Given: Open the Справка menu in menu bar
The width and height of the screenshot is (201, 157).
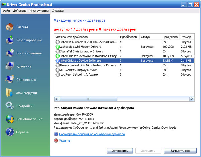Looking at the screenshot, I should (58, 11).
